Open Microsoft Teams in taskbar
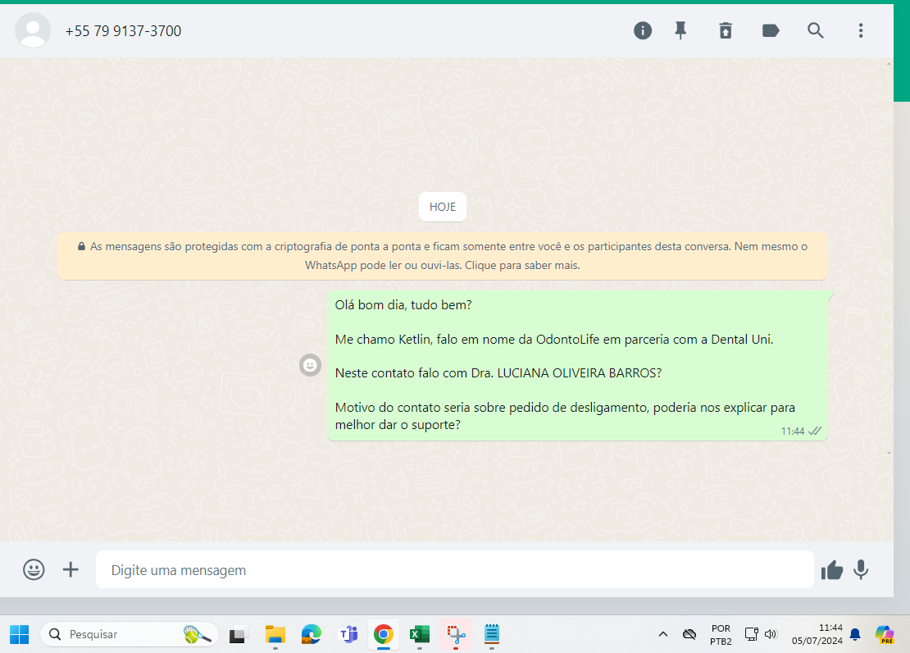 tap(348, 634)
